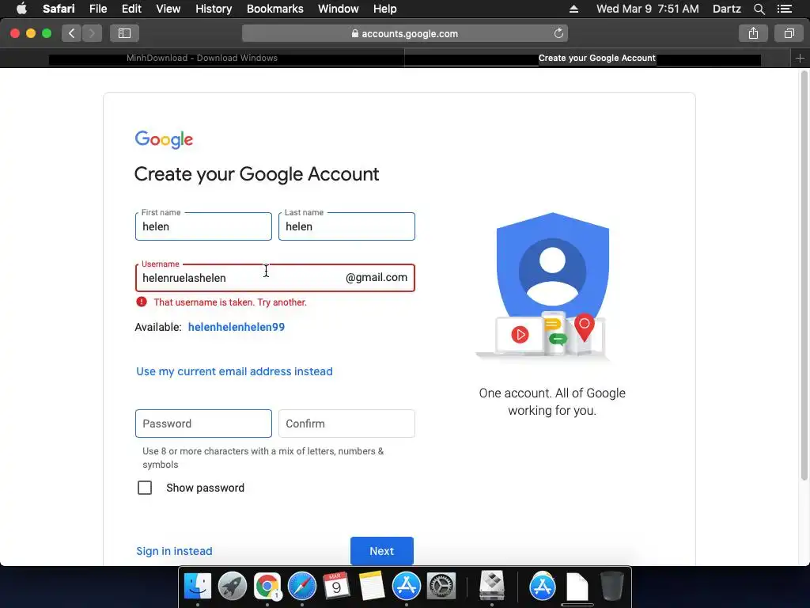
Task: Reload the page with the refresh icon
Action: pos(558,33)
